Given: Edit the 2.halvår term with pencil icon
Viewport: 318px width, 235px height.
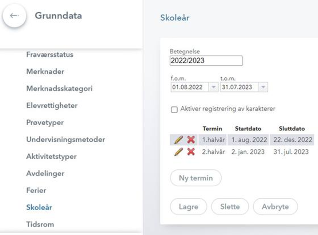Looking at the screenshot, I should tap(178, 152).
